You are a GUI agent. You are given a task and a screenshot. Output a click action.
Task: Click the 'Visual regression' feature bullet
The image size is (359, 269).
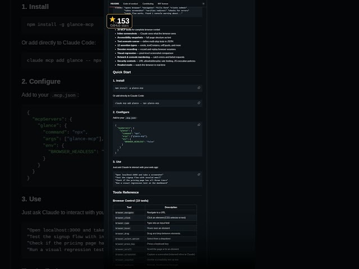pos(145,53)
